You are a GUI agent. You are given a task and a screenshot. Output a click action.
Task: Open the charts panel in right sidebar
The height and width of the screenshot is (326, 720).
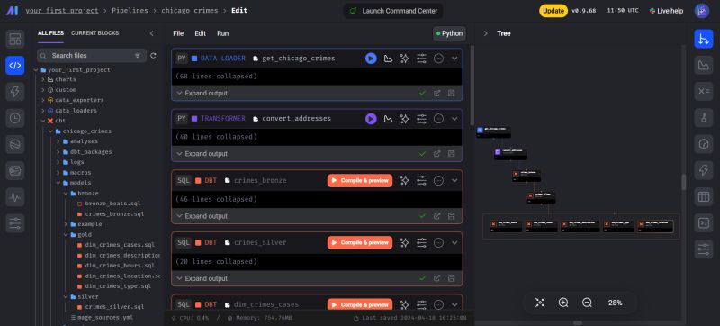704,65
